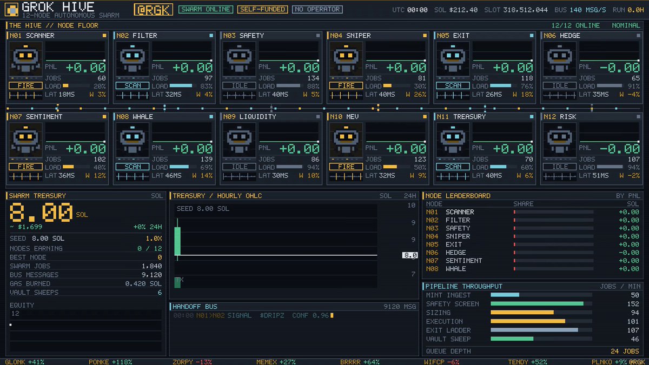Select the N10 MEV robot avatar
Image resolution: width=649 pixels, height=365 pixels.
point(346,139)
